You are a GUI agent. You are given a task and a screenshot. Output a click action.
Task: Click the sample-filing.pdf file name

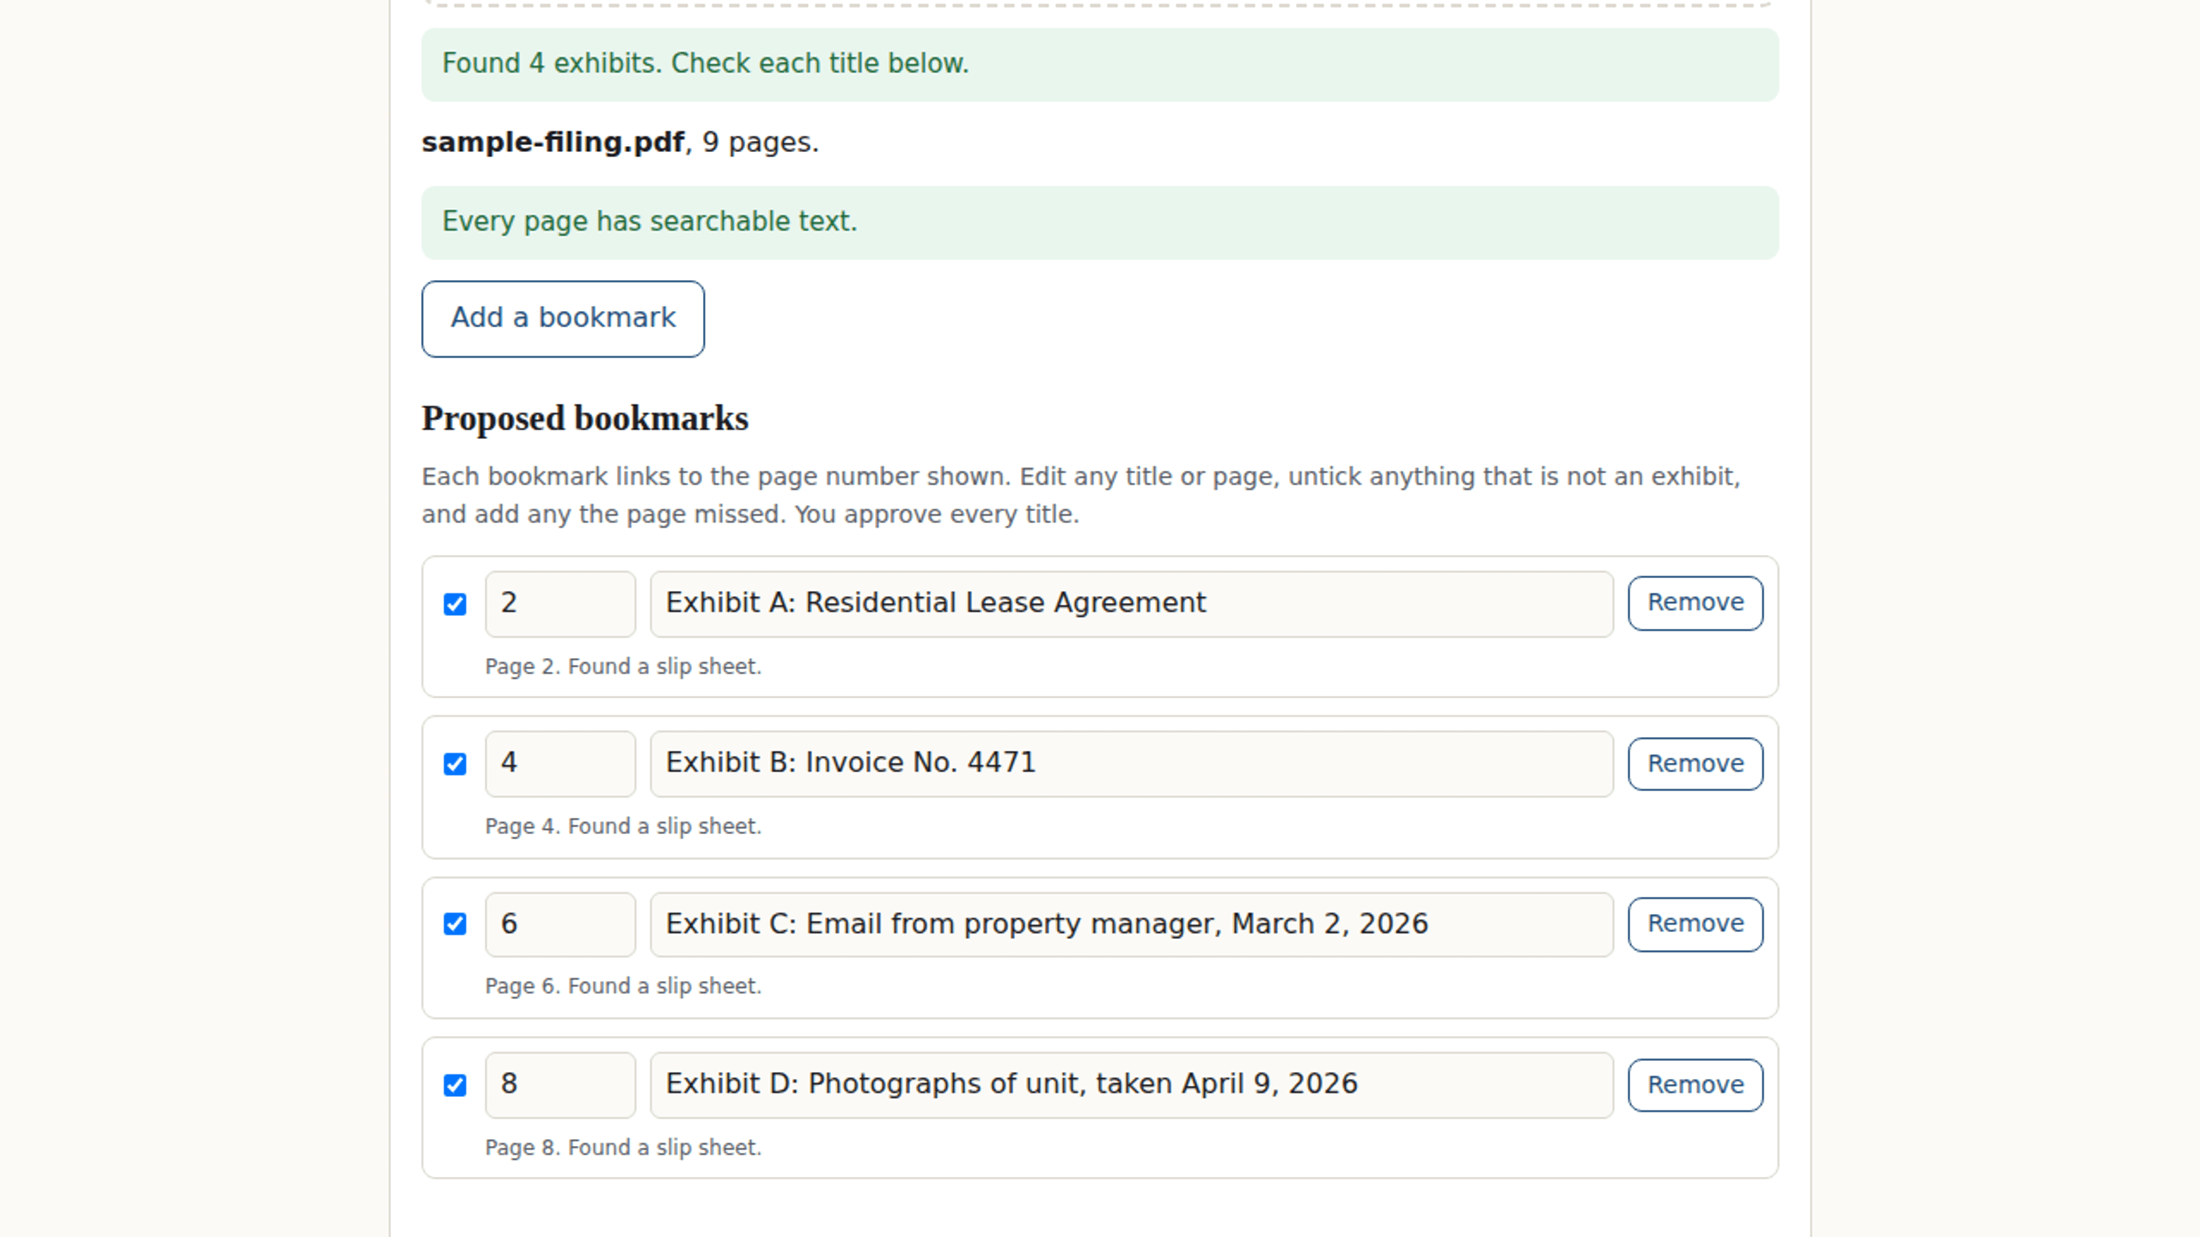click(x=553, y=143)
